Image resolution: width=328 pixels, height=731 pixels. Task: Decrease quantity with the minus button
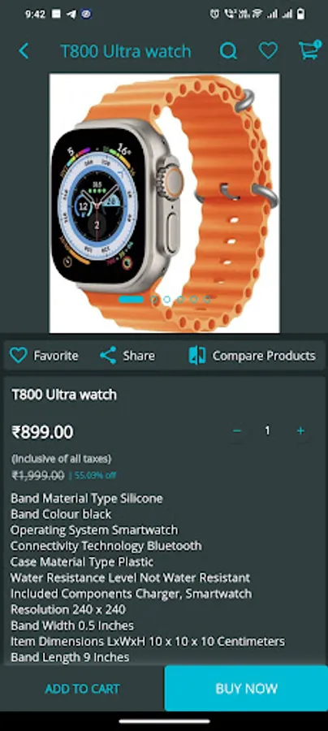[237, 430]
